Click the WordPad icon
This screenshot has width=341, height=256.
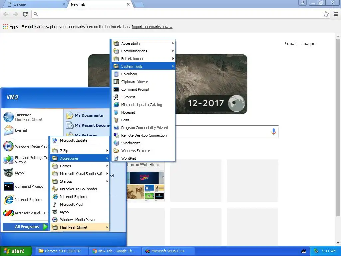[x=116, y=158]
